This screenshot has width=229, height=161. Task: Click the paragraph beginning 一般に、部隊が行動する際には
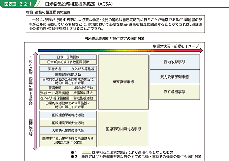point(115,24)
